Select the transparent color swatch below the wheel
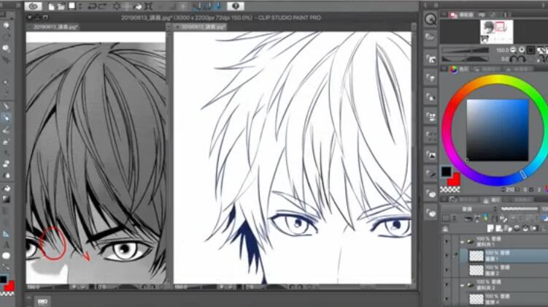Screen dimensions: 548x307 pos(449,189)
